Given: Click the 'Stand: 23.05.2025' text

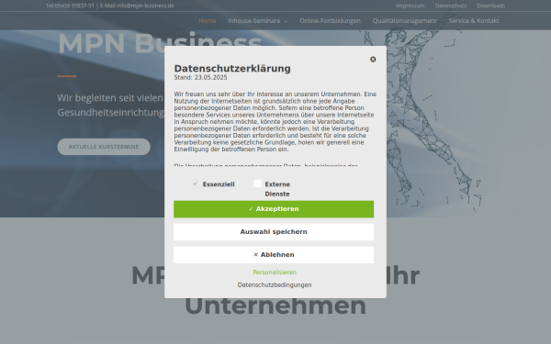Looking at the screenshot, I should [x=200, y=78].
